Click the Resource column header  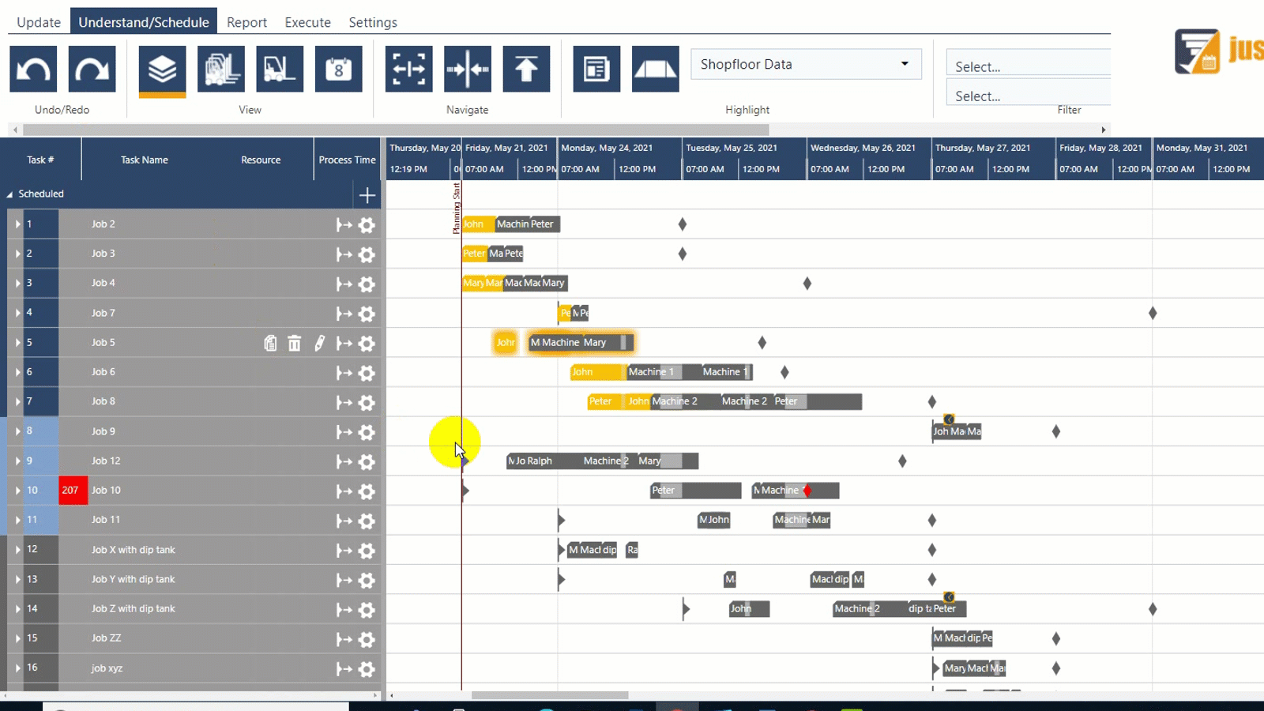[261, 160]
